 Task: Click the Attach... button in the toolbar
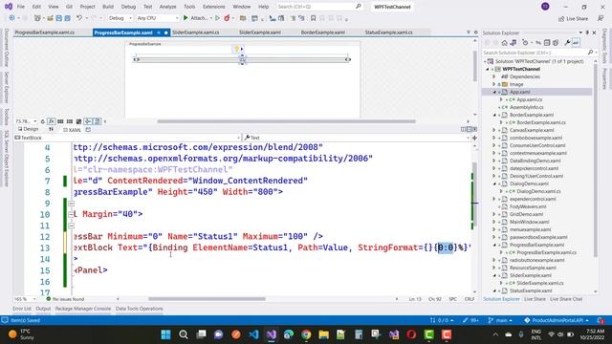pos(199,18)
